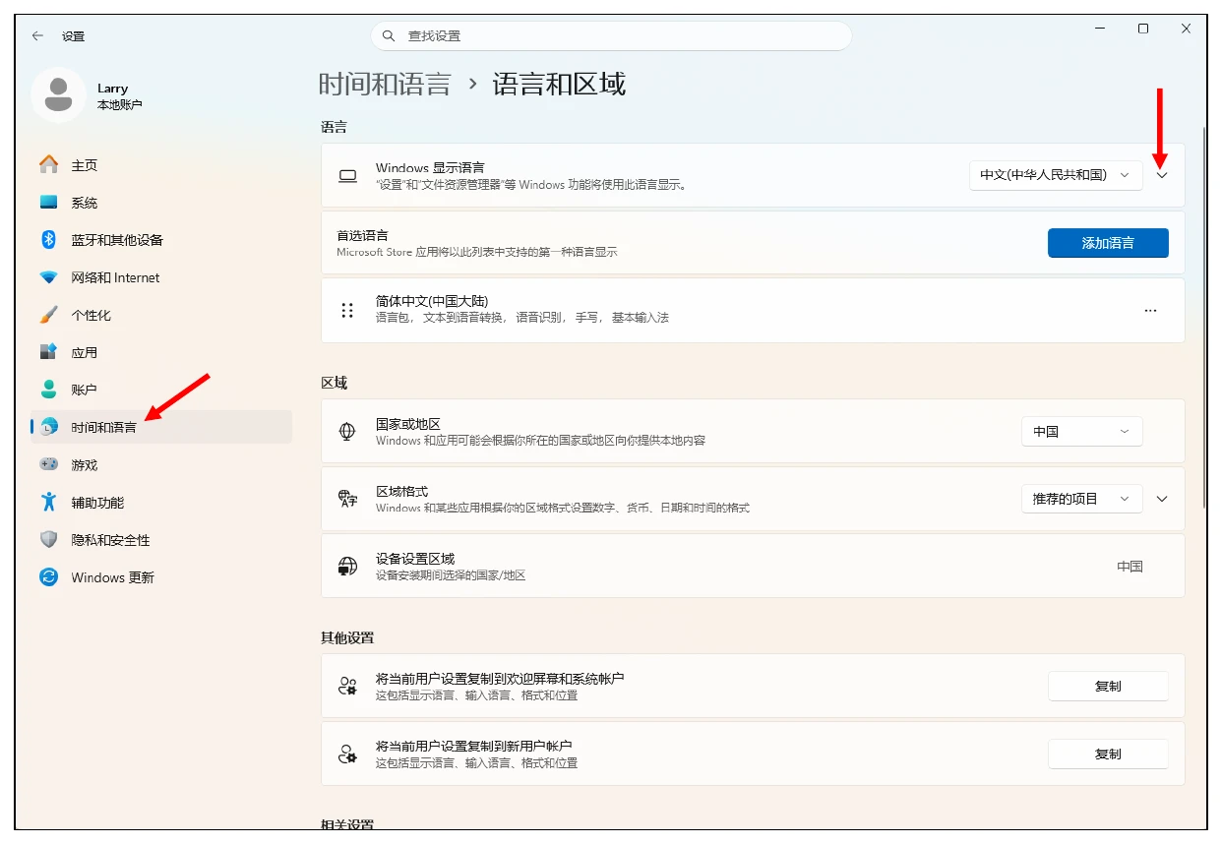This screenshot has width=1222, height=844.
Task: Expand the Windows 显示语言 row chevron
Action: point(1162,175)
